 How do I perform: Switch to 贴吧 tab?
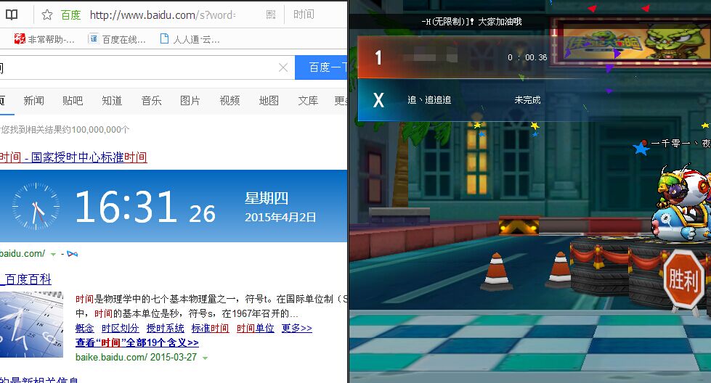(73, 101)
